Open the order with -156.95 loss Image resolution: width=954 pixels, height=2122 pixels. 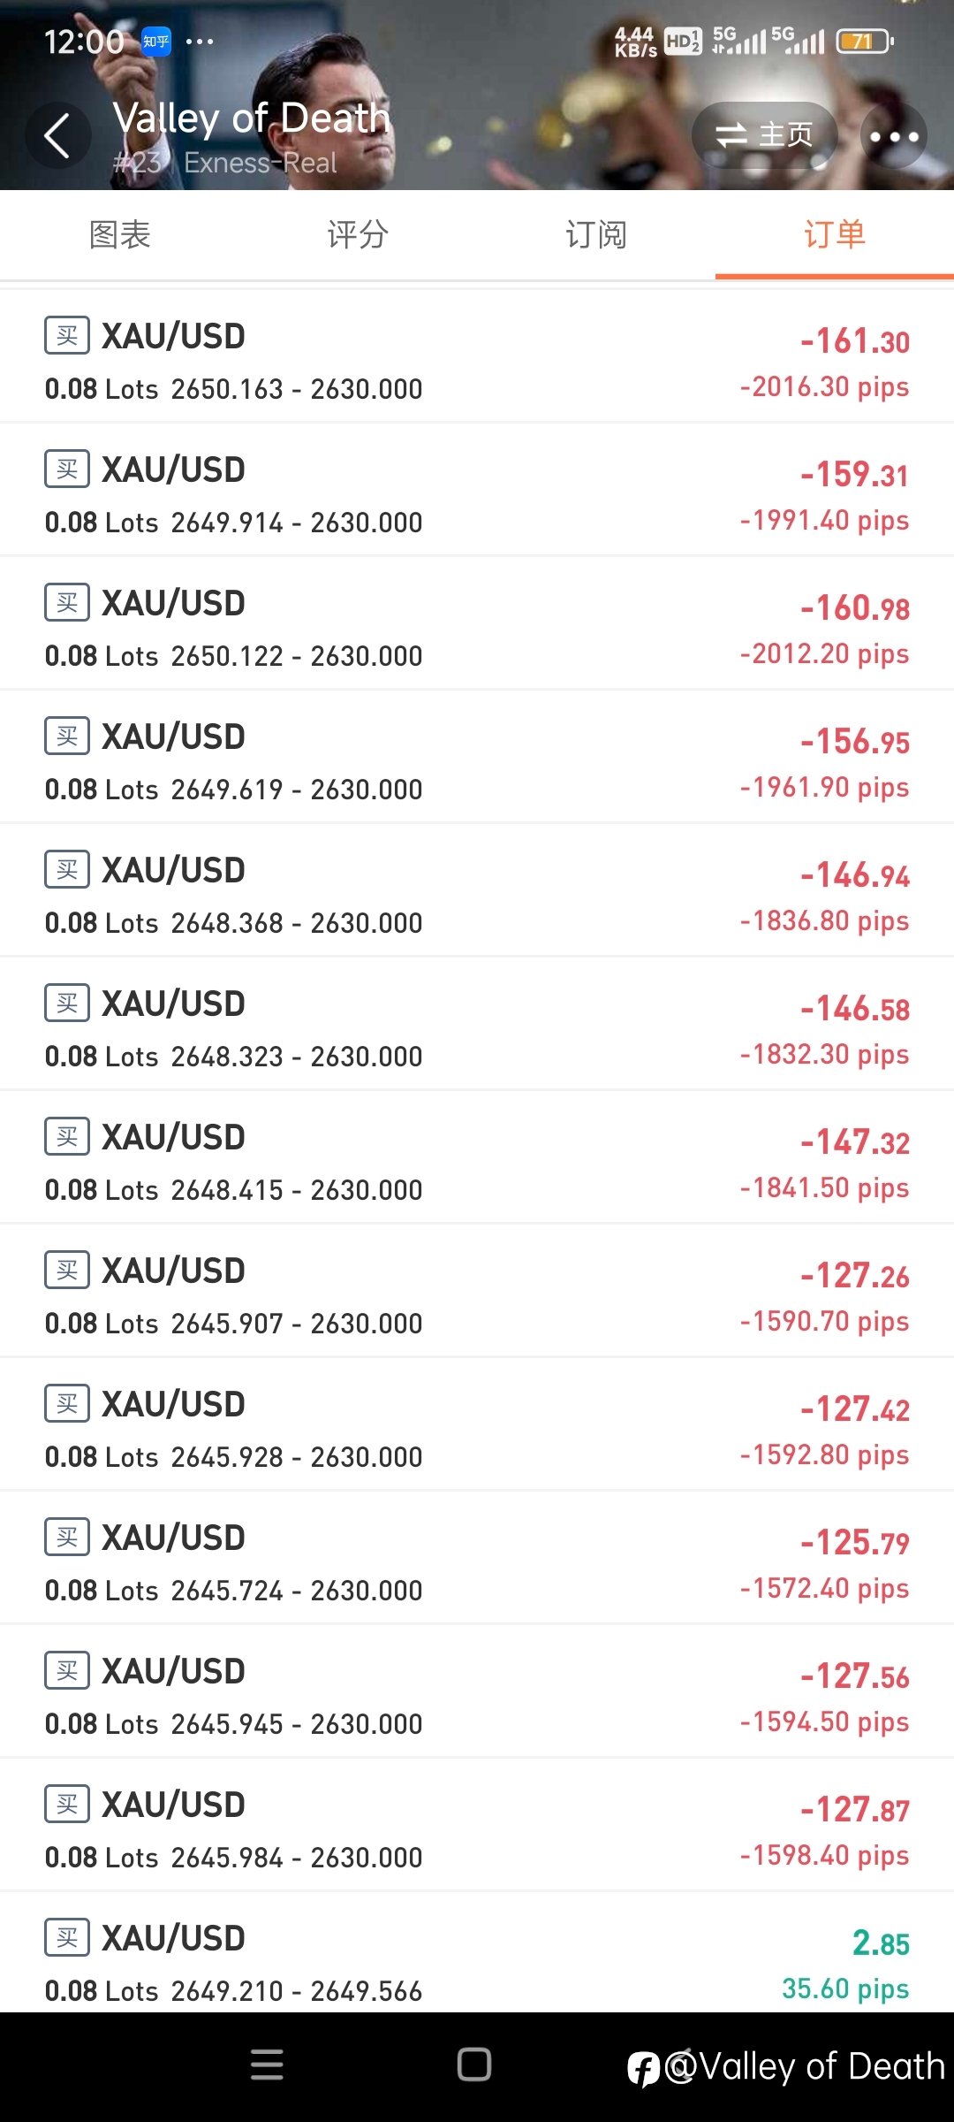(x=477, y=757)
